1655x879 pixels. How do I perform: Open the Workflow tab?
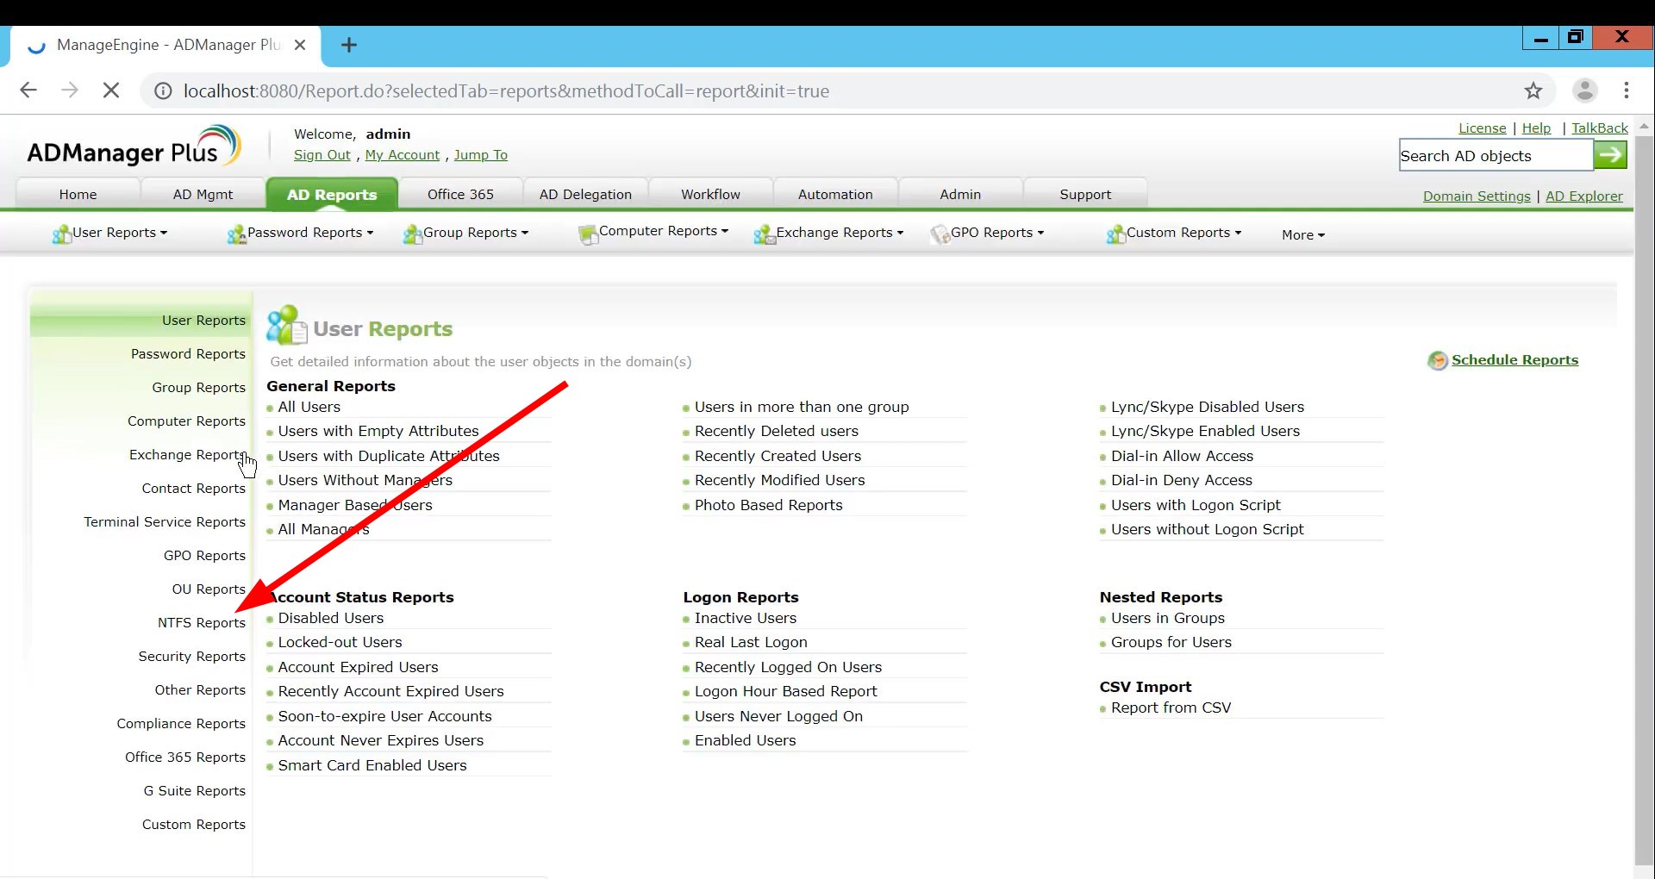tap(709, 194)
